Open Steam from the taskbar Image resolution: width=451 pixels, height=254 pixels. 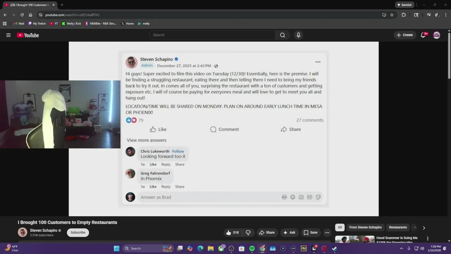pos(334,248)
